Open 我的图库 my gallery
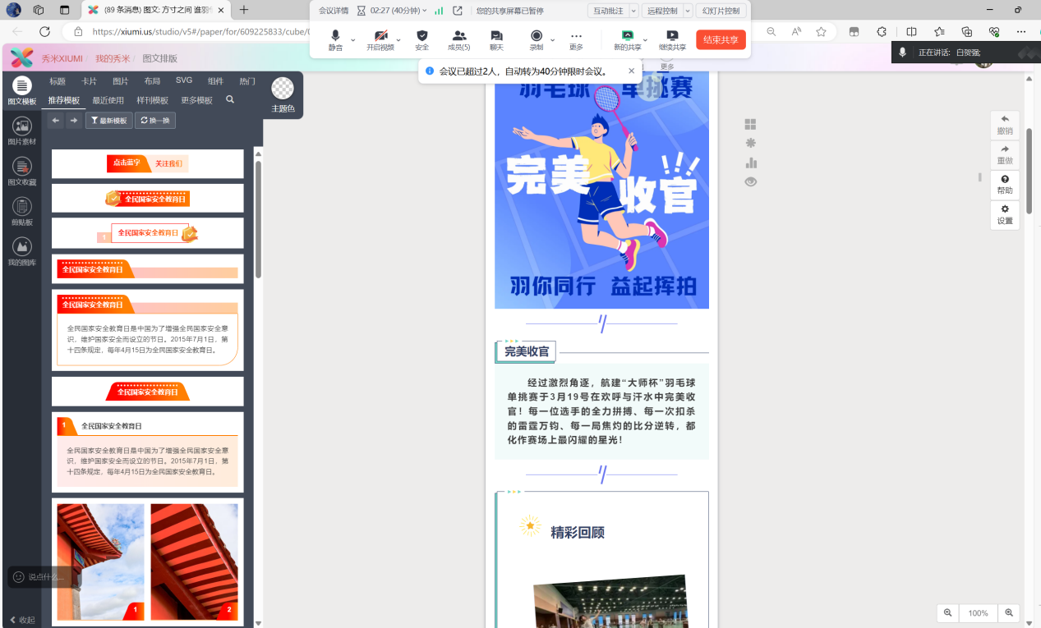The image size is (1041, 628). (22, 248)
